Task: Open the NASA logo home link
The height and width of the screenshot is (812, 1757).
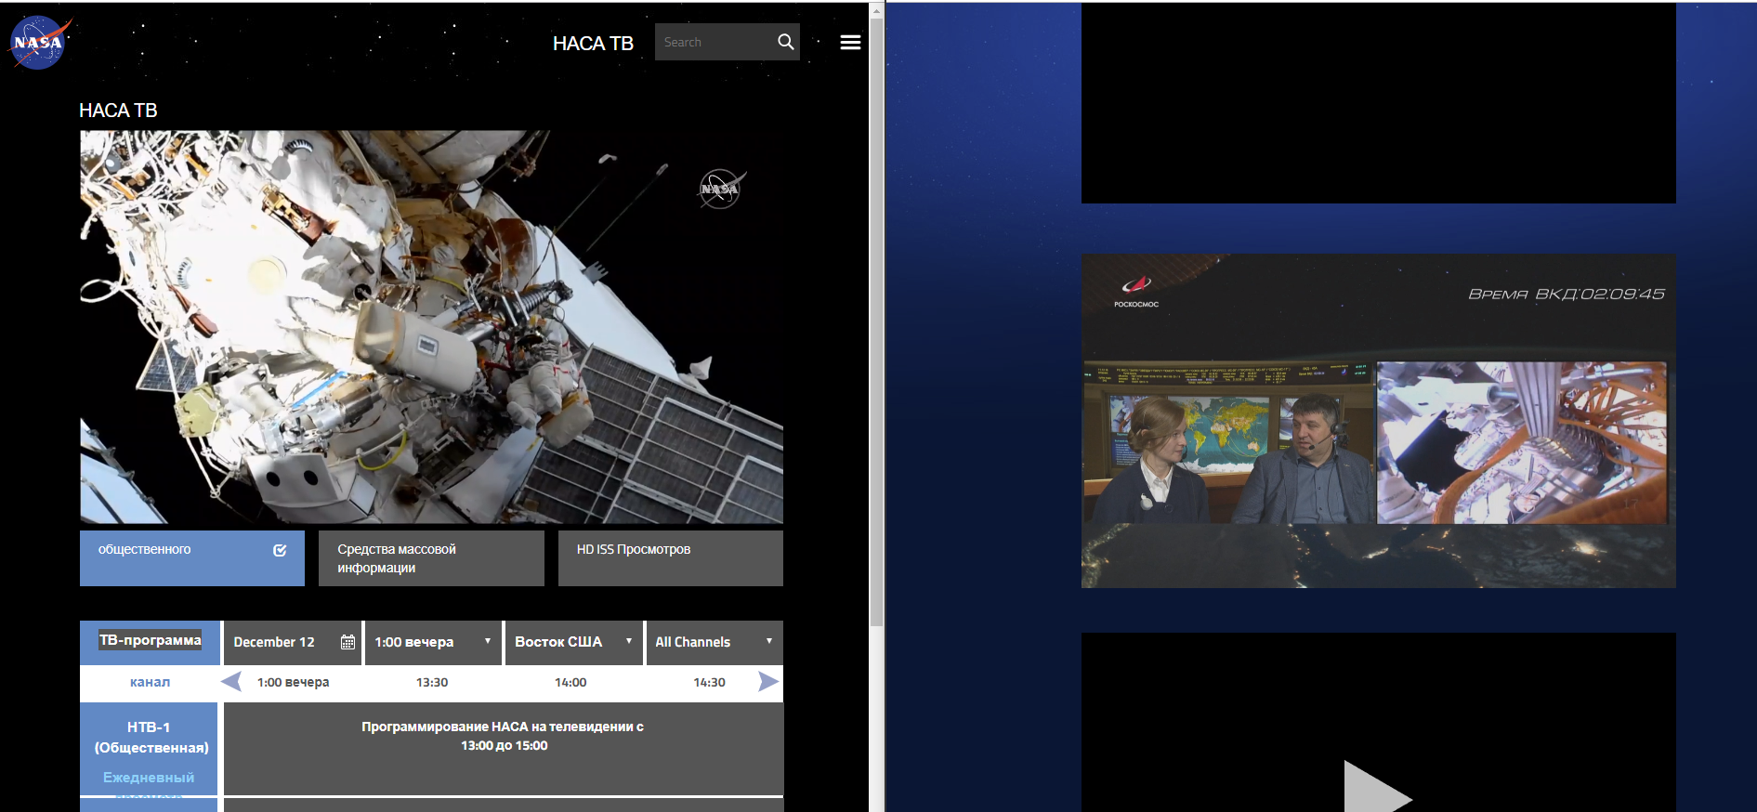Action: (x=39, y=43)
